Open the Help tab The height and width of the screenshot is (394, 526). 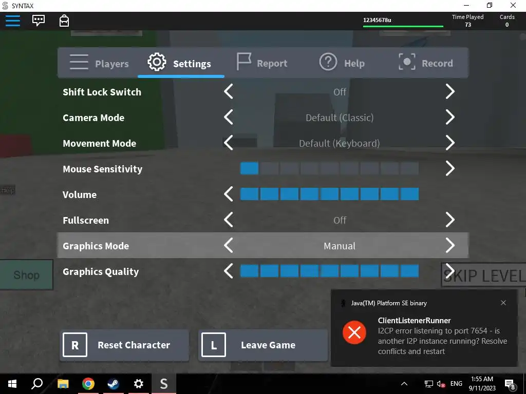click(342, 63)
